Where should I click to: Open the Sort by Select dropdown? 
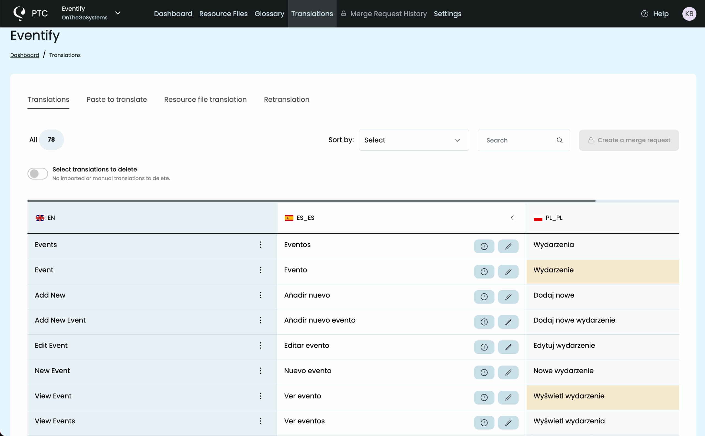pos(414,140)
